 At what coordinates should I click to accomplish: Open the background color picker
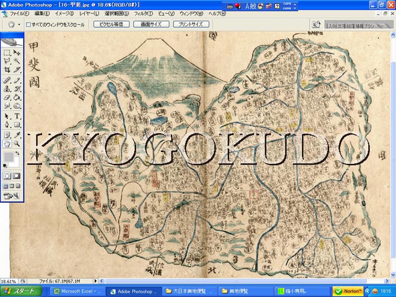click(x=16, y=163)
